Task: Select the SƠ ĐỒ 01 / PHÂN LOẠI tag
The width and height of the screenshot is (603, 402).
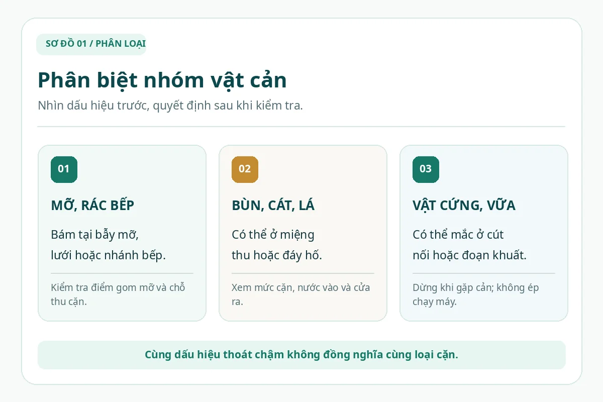Action: pyautogui.click(x=91, y=44)
